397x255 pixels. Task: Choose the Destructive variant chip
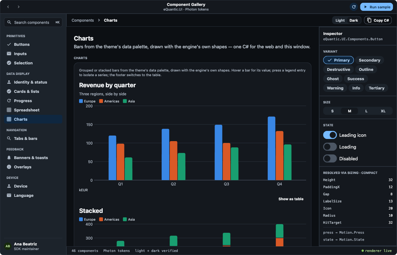[x=338, y=69]
